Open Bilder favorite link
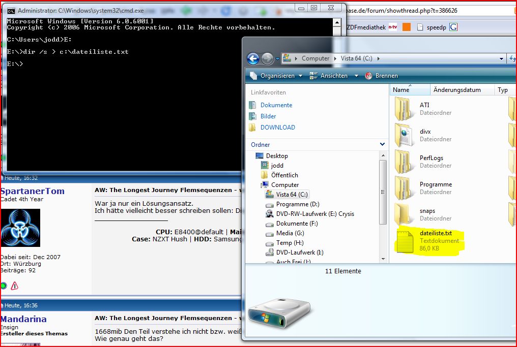 click(268, 116)
